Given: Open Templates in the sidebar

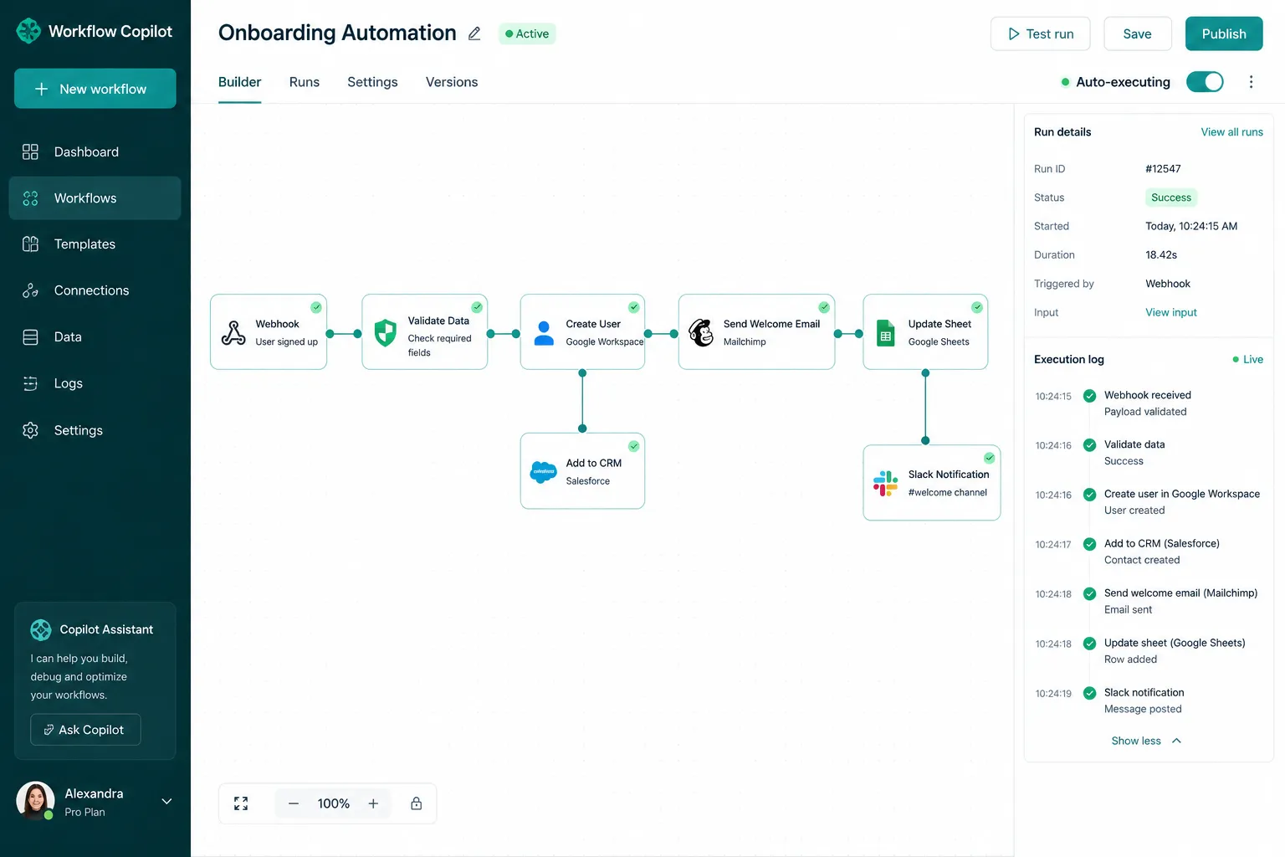Looking at the screenshot, I should (95, 244).
